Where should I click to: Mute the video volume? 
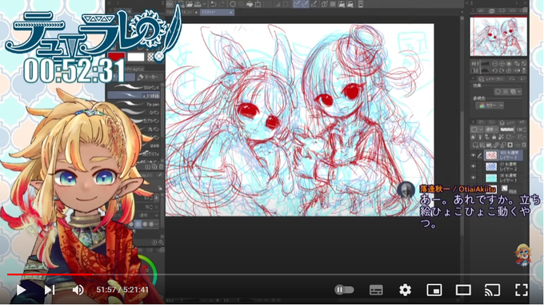tap(78, 290)
